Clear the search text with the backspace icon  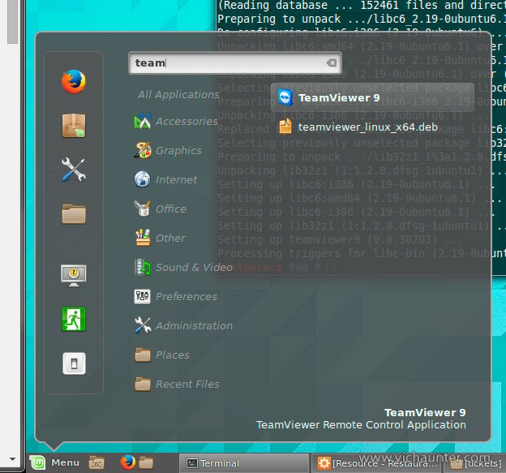(332, 63)
